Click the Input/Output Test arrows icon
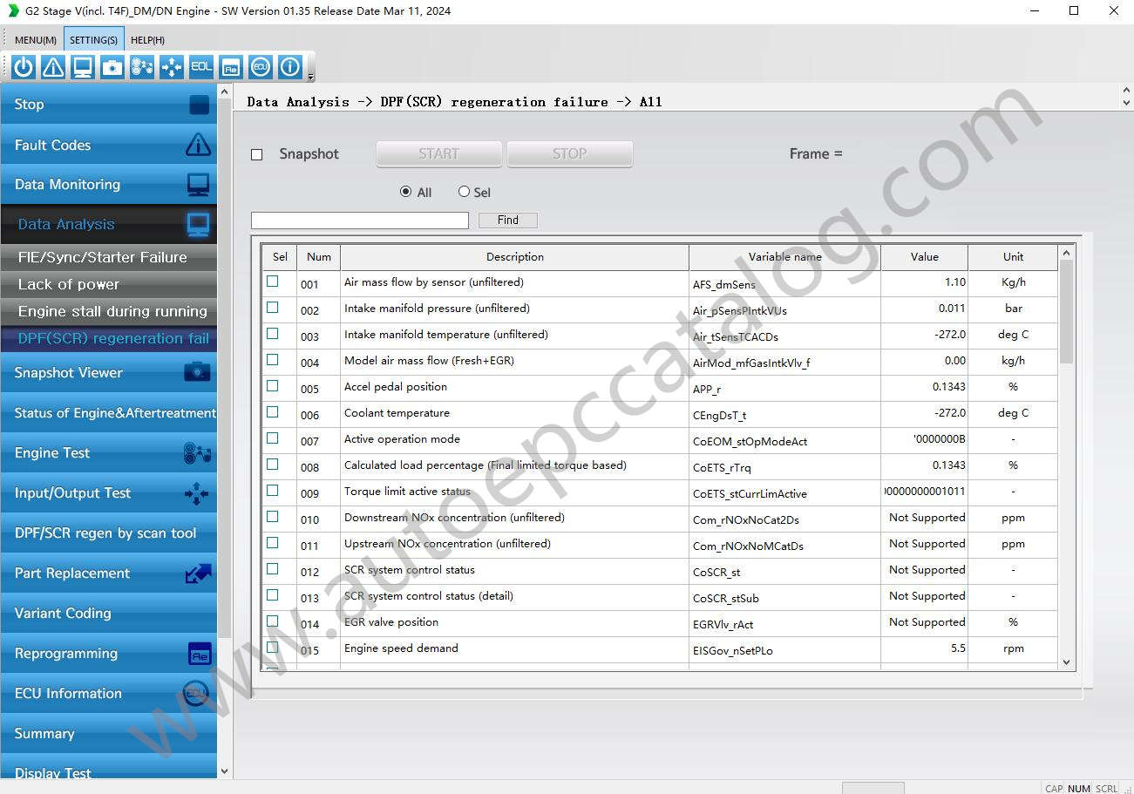The image size is (1134, 794). click(171, 66)
